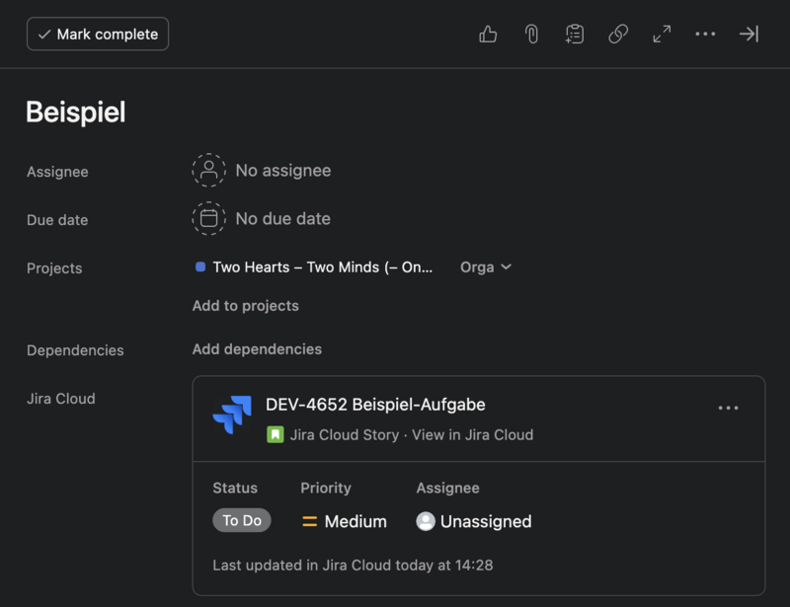Expand task to full screen
The width and height of the screenshot is (790, 607).
662,35
